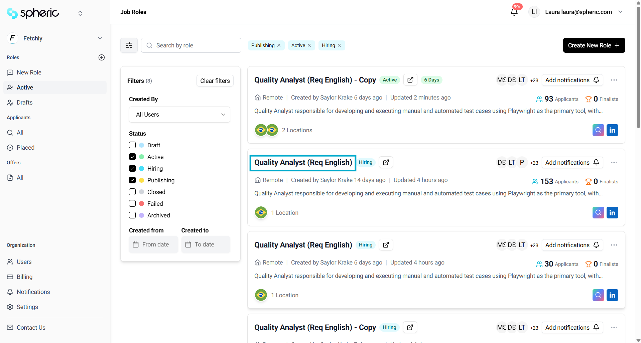
Task: Remove the Hiring filter chip
Action: coord(340,45)
